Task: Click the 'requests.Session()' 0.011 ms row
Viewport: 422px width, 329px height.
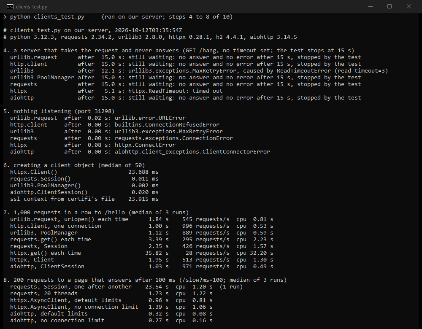Action: click(84, 178)
